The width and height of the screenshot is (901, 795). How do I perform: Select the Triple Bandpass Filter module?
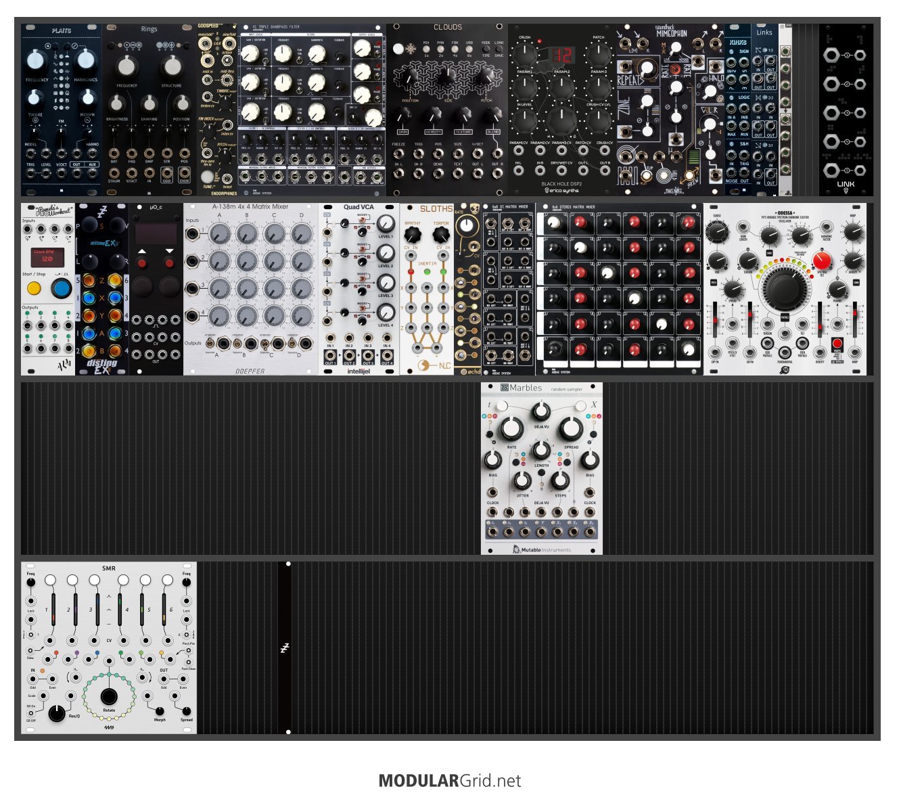click(312, 110)
